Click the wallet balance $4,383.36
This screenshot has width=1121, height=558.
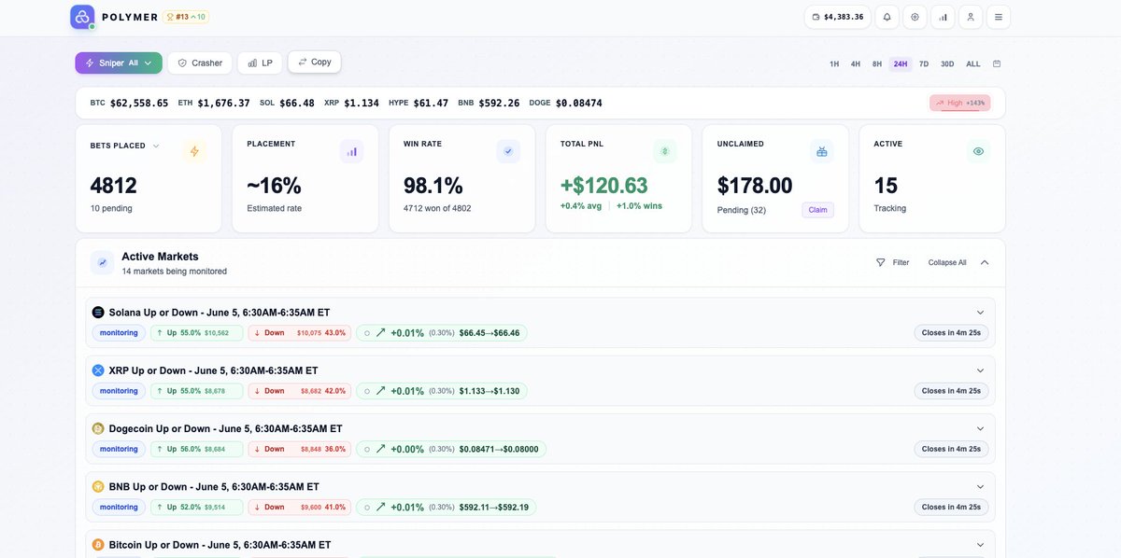pyautogui.click(x=838, y=17)
